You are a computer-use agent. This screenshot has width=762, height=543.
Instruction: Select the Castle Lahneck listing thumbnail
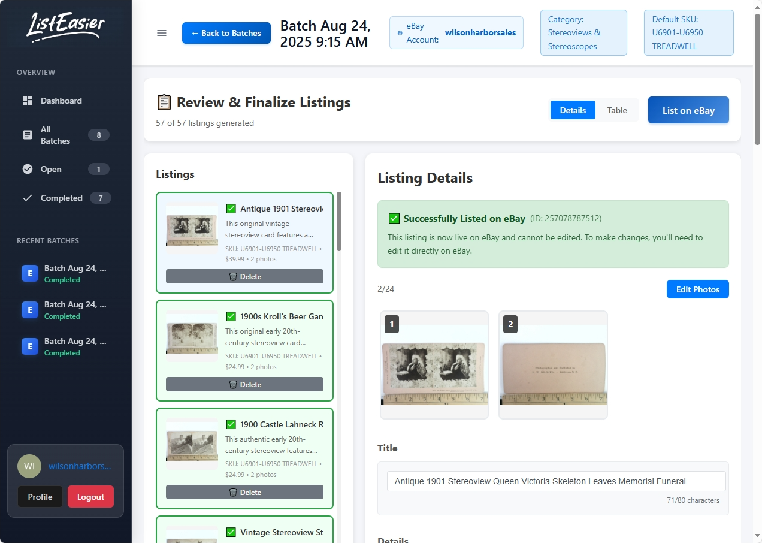tap(192, 444)
